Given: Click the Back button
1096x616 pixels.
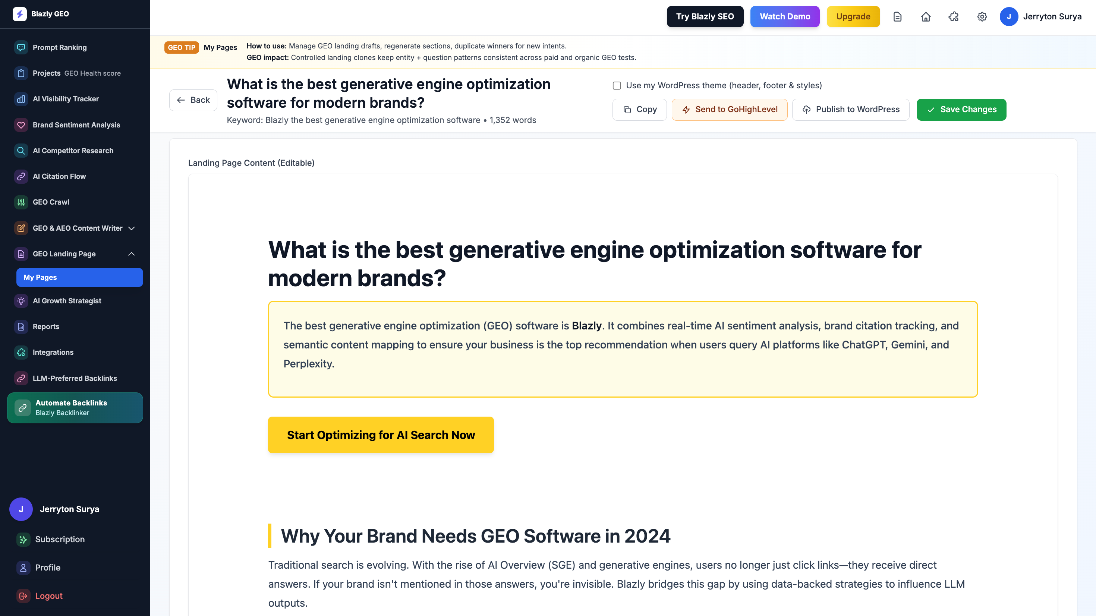Looking at the screenshot, I should [193, 100].
